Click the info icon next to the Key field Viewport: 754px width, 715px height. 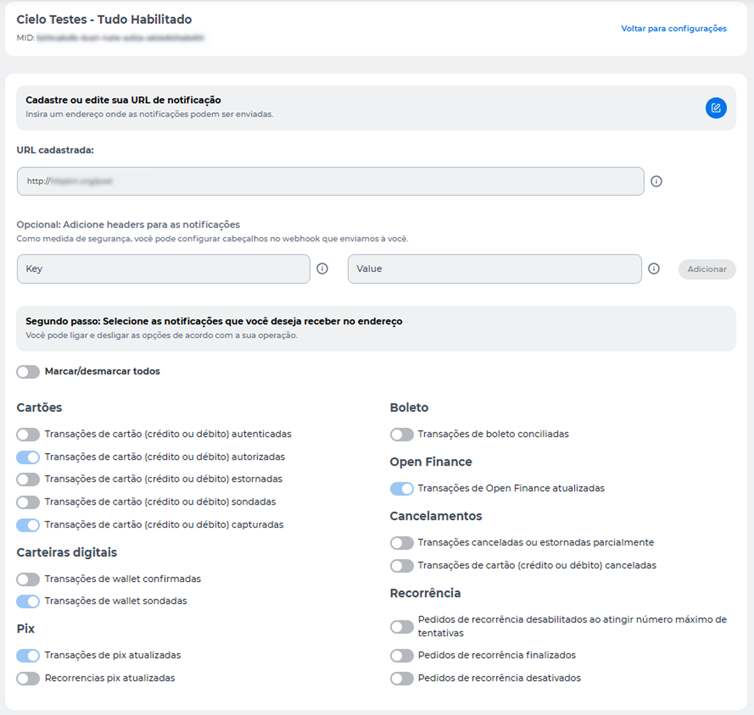click(322, 269)
